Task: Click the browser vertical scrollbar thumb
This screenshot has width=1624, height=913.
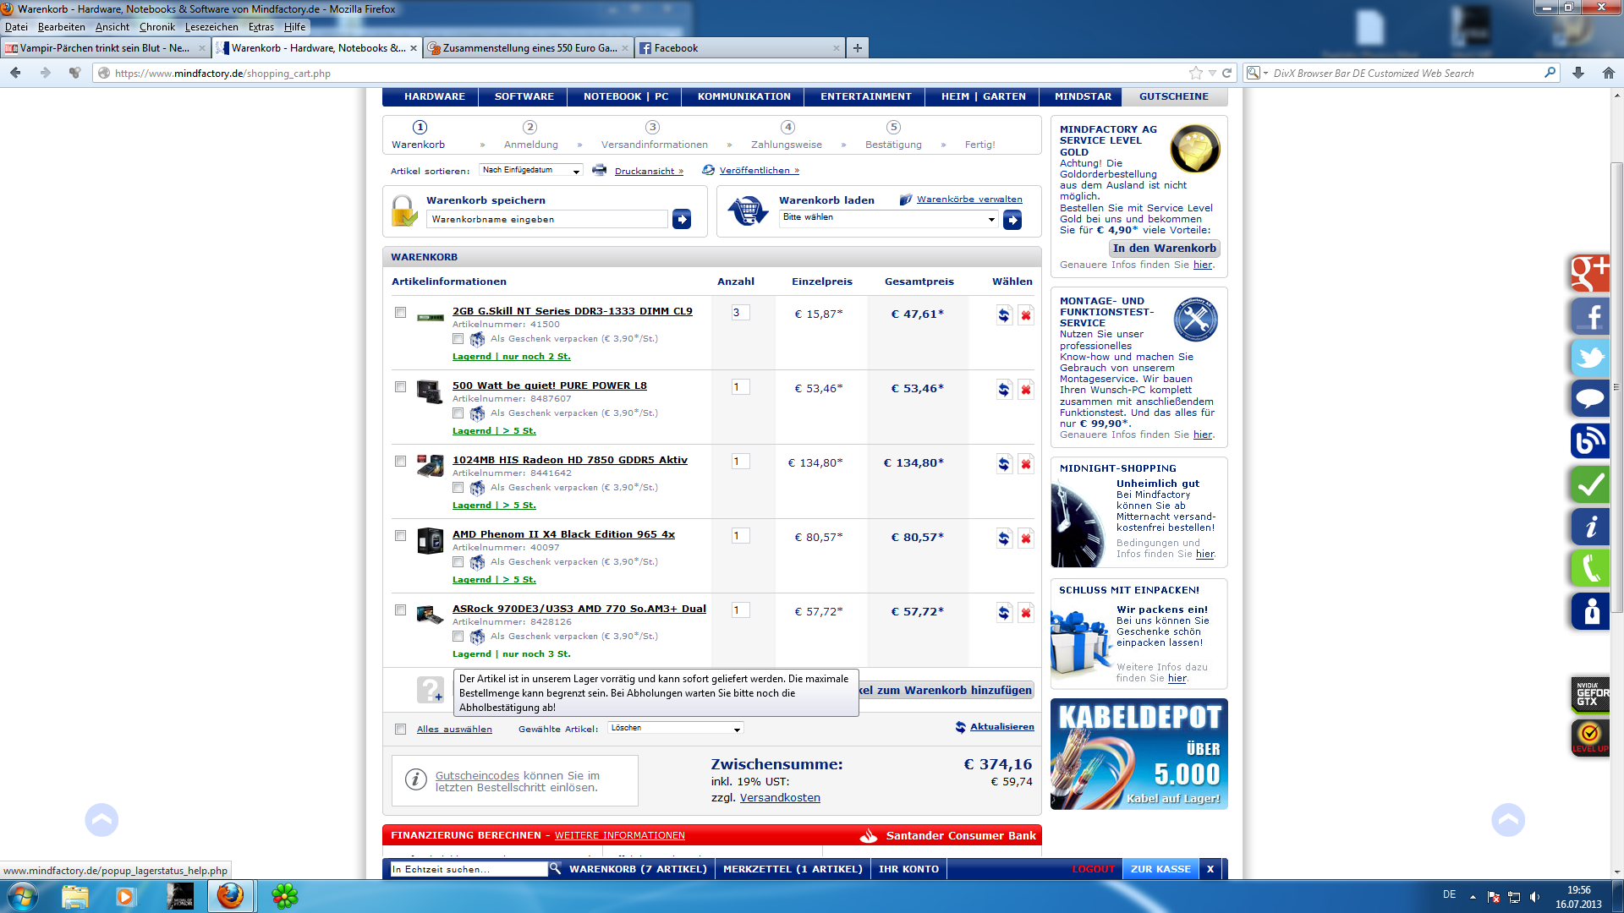Action: (1617, 386)
